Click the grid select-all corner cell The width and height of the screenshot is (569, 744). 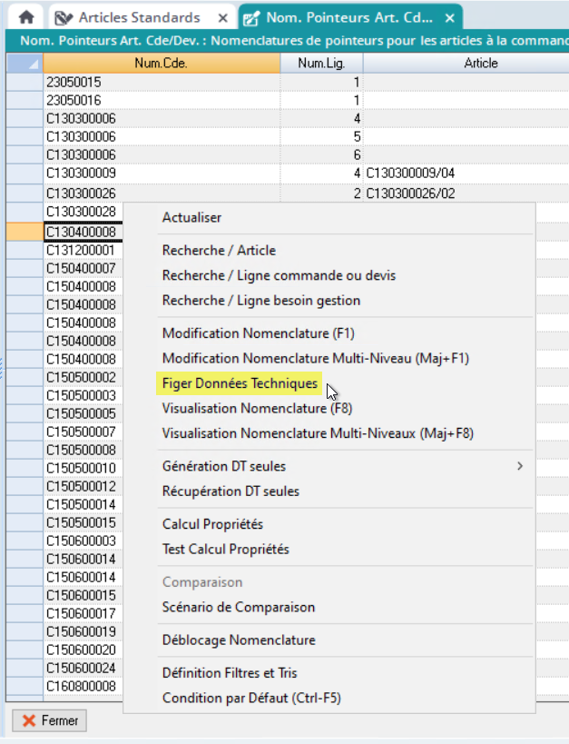[25, 64]
